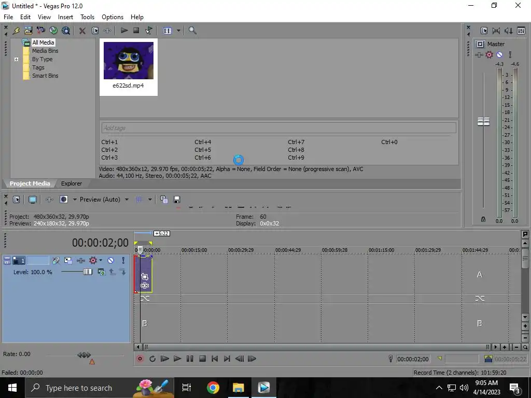
Task: Select the Smart Bins folder
Action: [x=45, y=76]
